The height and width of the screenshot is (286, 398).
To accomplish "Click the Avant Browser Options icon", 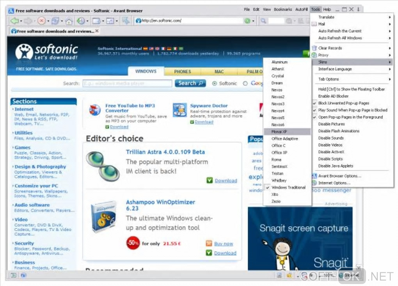I will [314, 176].
